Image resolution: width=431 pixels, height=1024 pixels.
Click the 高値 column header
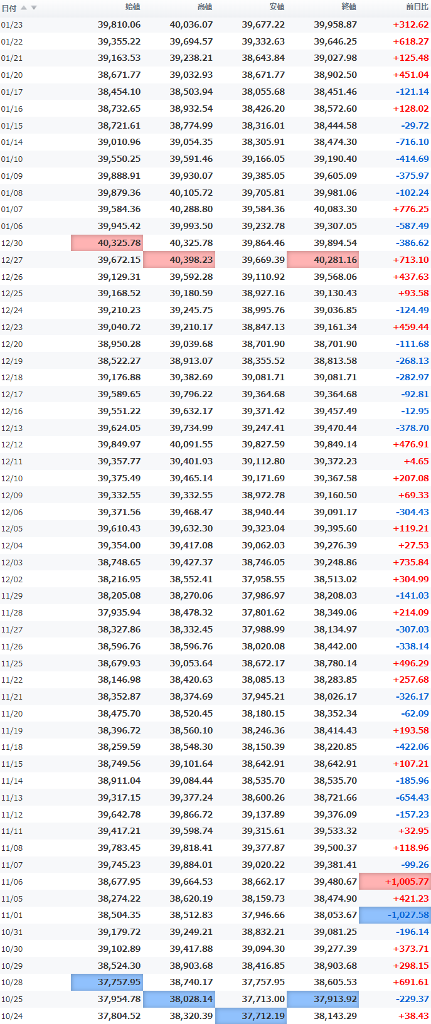(205, 7)
